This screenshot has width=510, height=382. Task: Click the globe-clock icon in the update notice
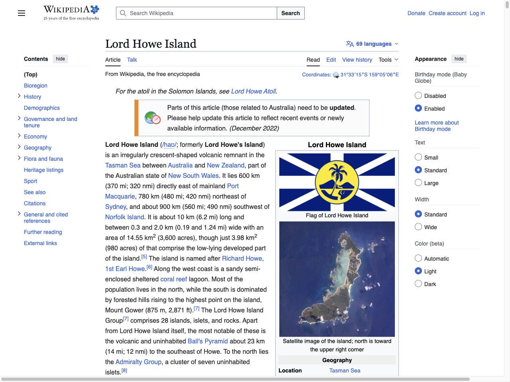[152, 118]
